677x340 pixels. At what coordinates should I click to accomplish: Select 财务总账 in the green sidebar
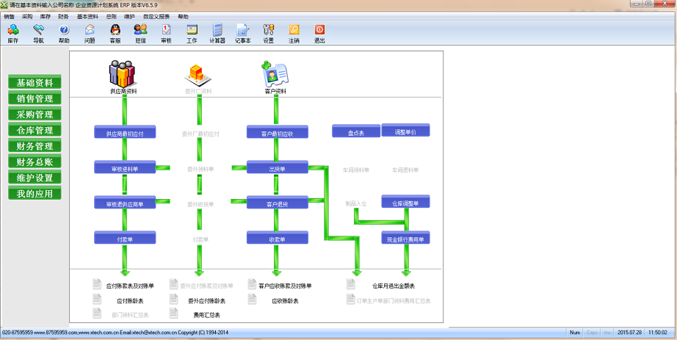tap(35, 162)
